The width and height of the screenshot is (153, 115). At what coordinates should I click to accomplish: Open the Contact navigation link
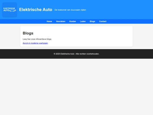click(x=103, y=21)
